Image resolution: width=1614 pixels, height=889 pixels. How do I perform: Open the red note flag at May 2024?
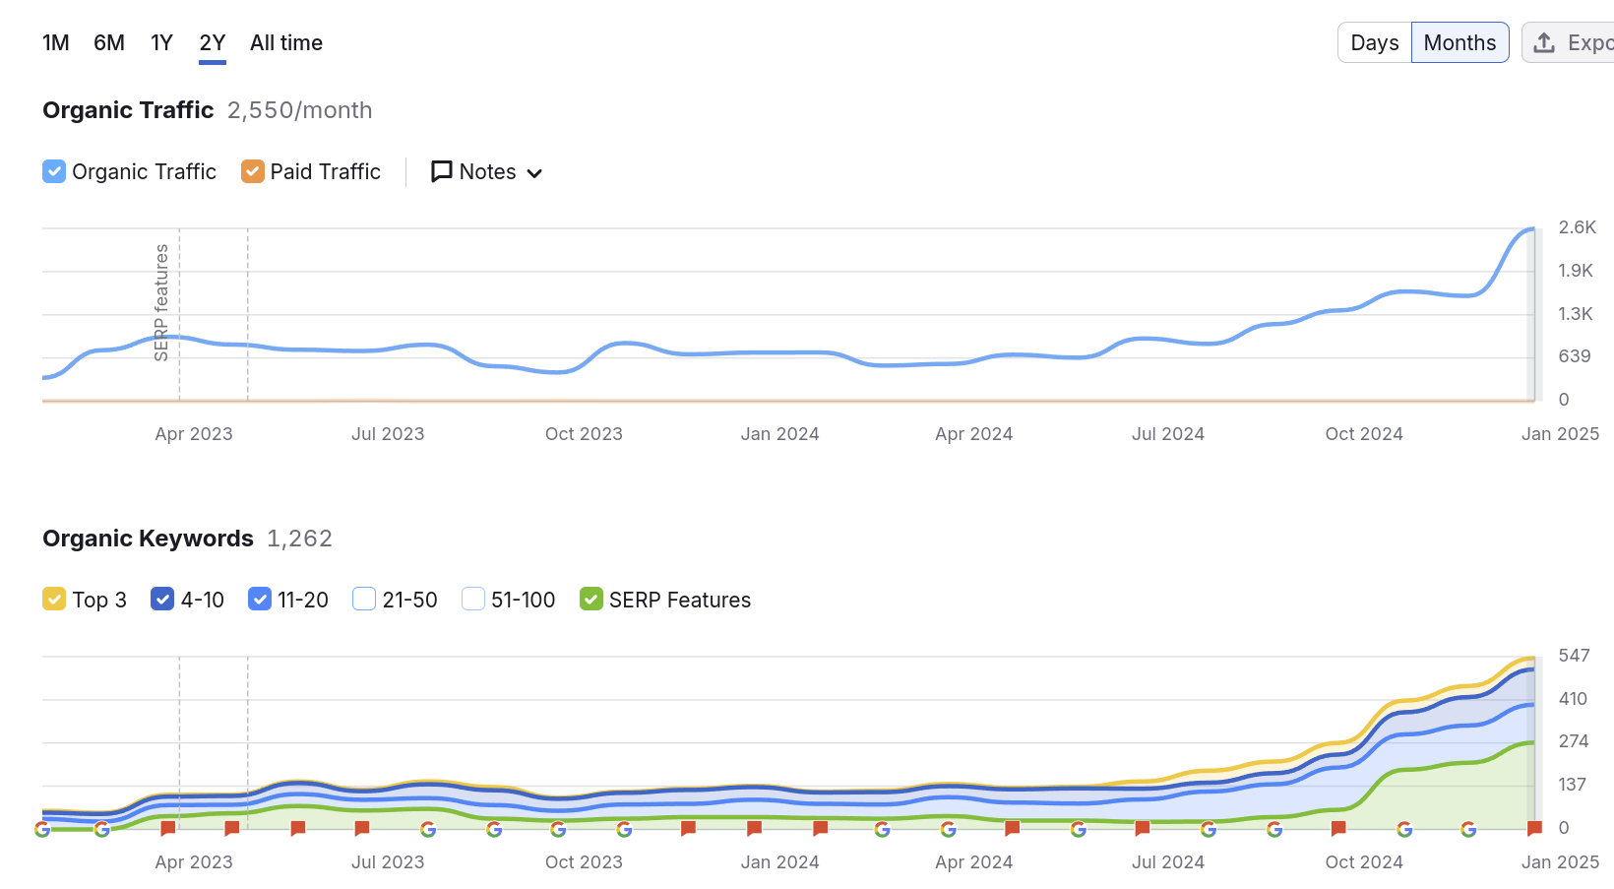point(1012,829)
